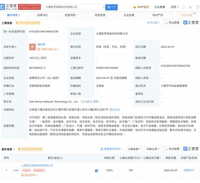200x183 pixels.
Task: Click the 大股东 tag
Action: (26, 170)
